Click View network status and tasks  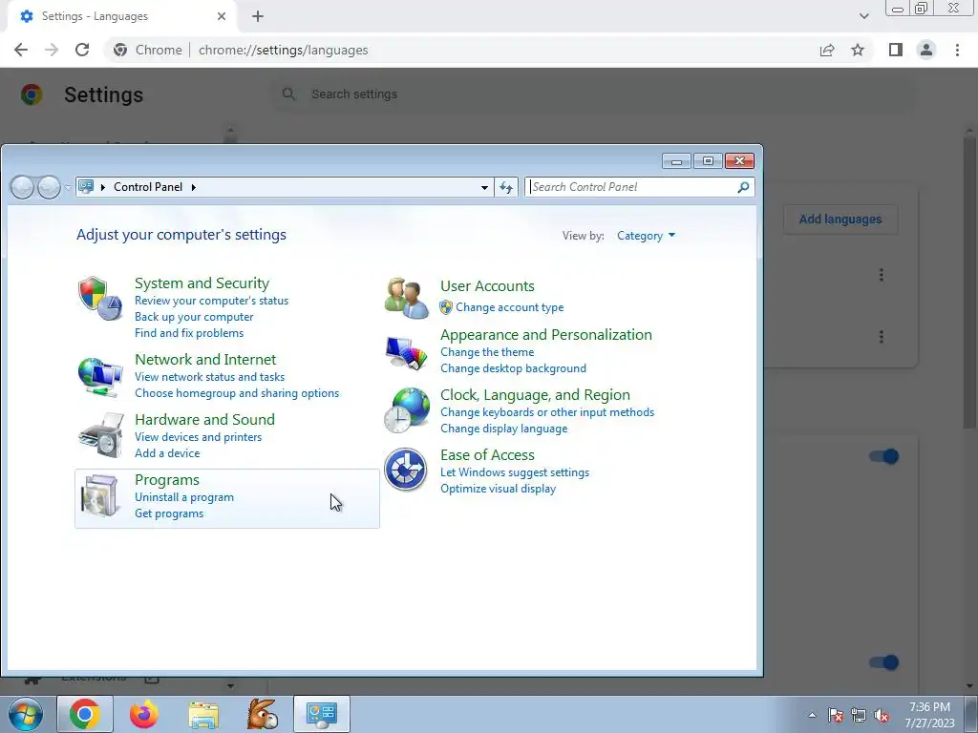point(209,377)
